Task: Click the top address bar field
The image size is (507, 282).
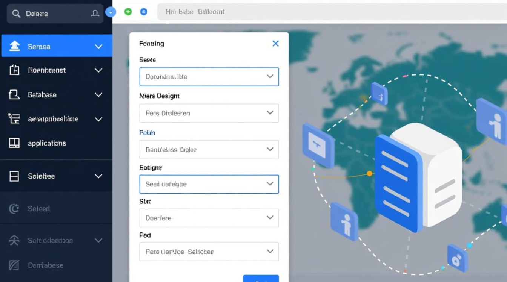Action: 332,12
